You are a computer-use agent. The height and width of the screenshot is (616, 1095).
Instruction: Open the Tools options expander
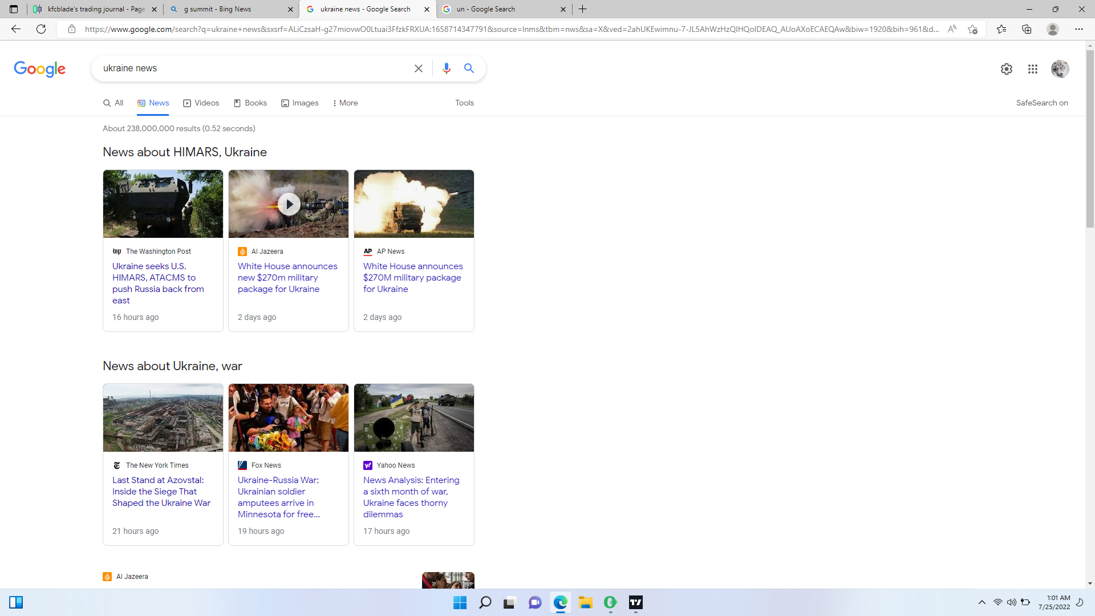coord(464,103)
